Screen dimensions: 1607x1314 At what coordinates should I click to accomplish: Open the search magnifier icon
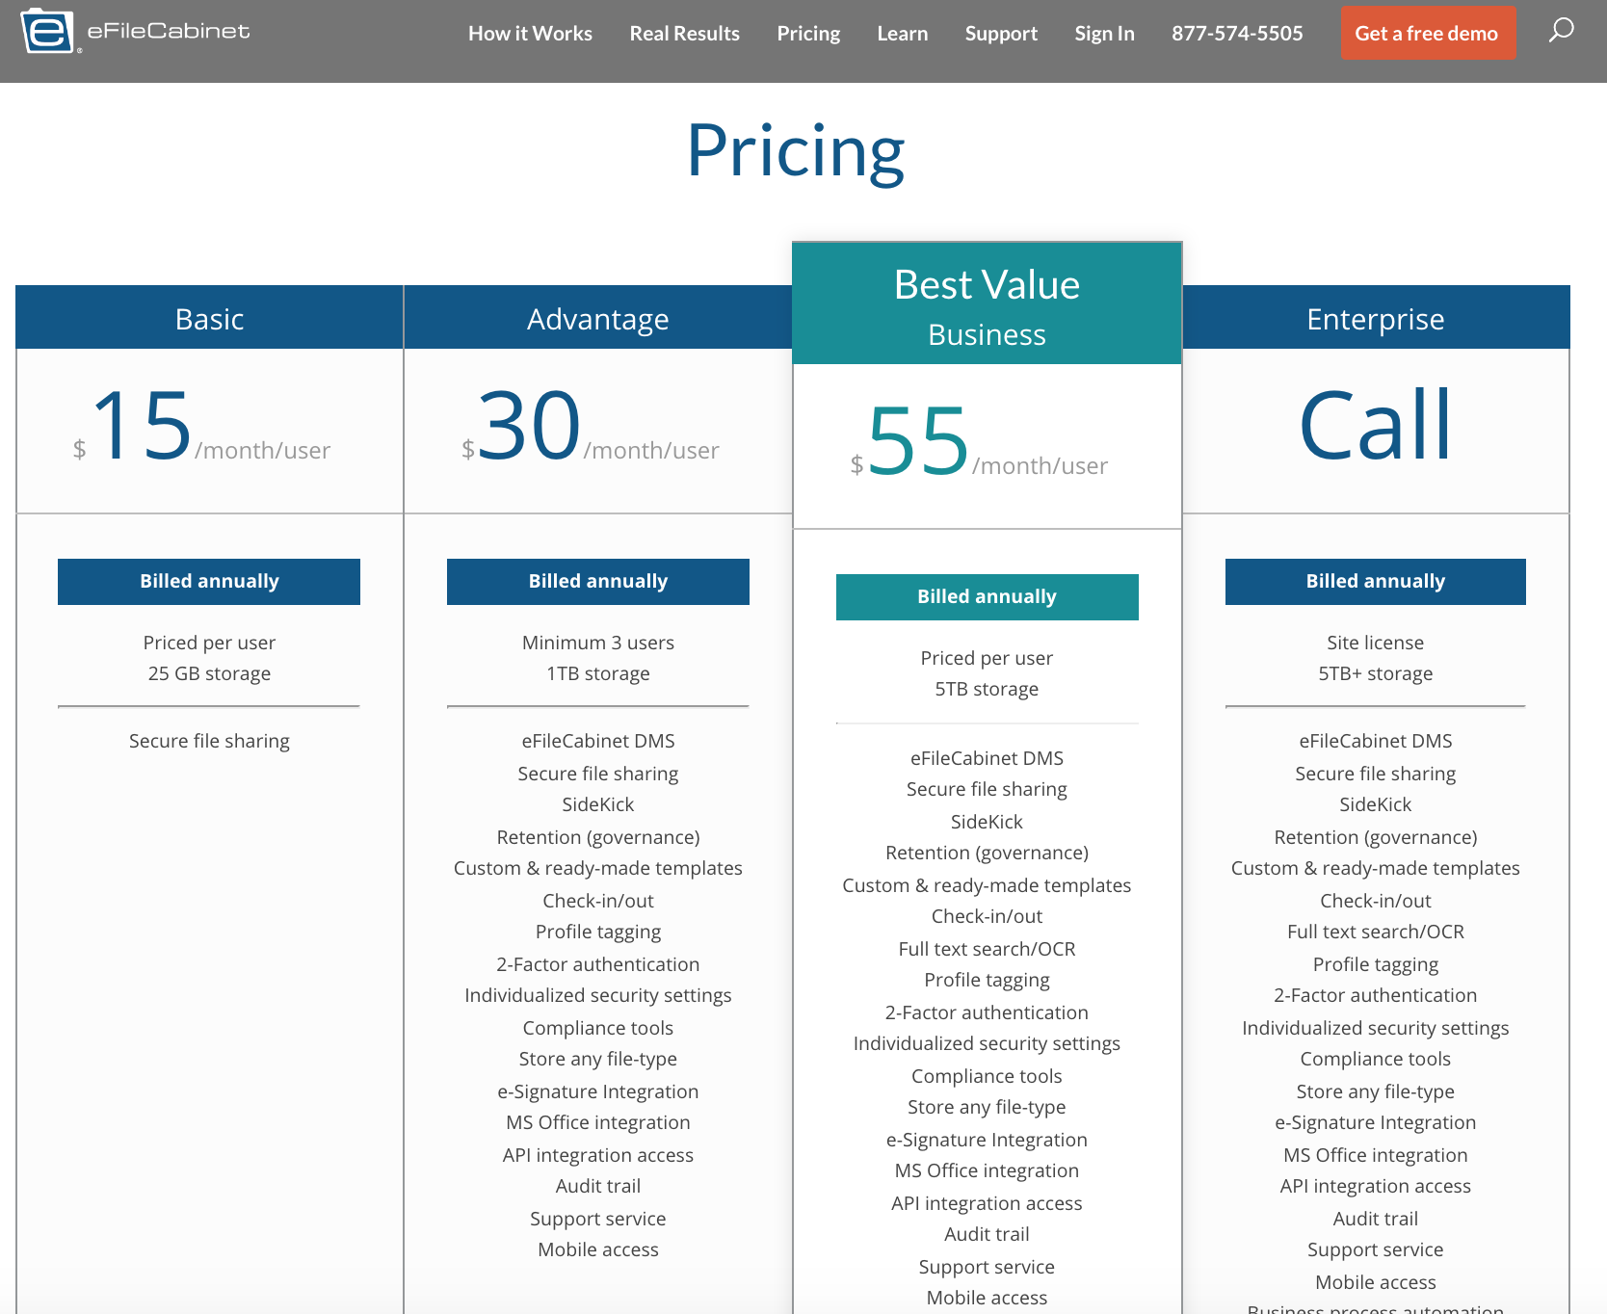pyautogui.click(x=1561, y=31)
